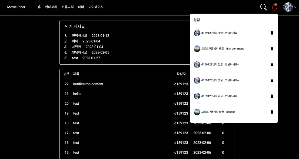The width and height of the screenshot is (299, 159).
Task: Click the red notification bell icon
Action: (x=274, y=7)
